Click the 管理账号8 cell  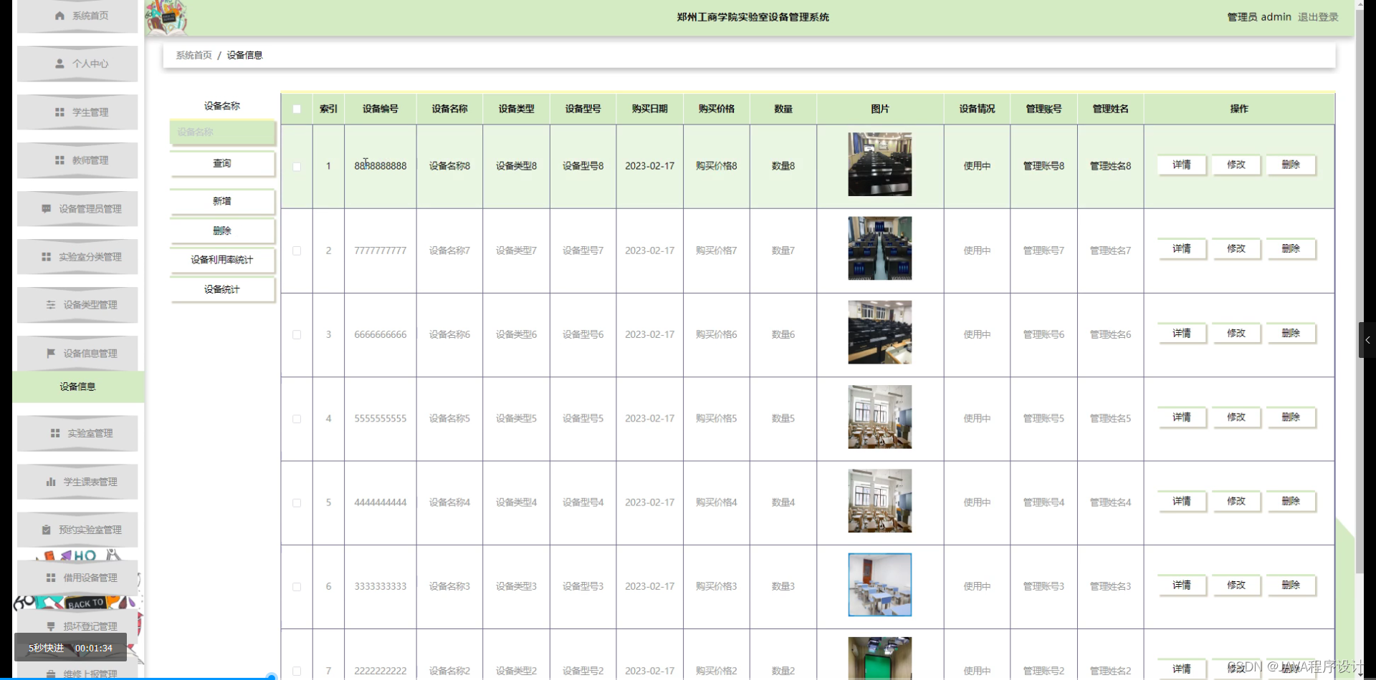point(1043,166)
